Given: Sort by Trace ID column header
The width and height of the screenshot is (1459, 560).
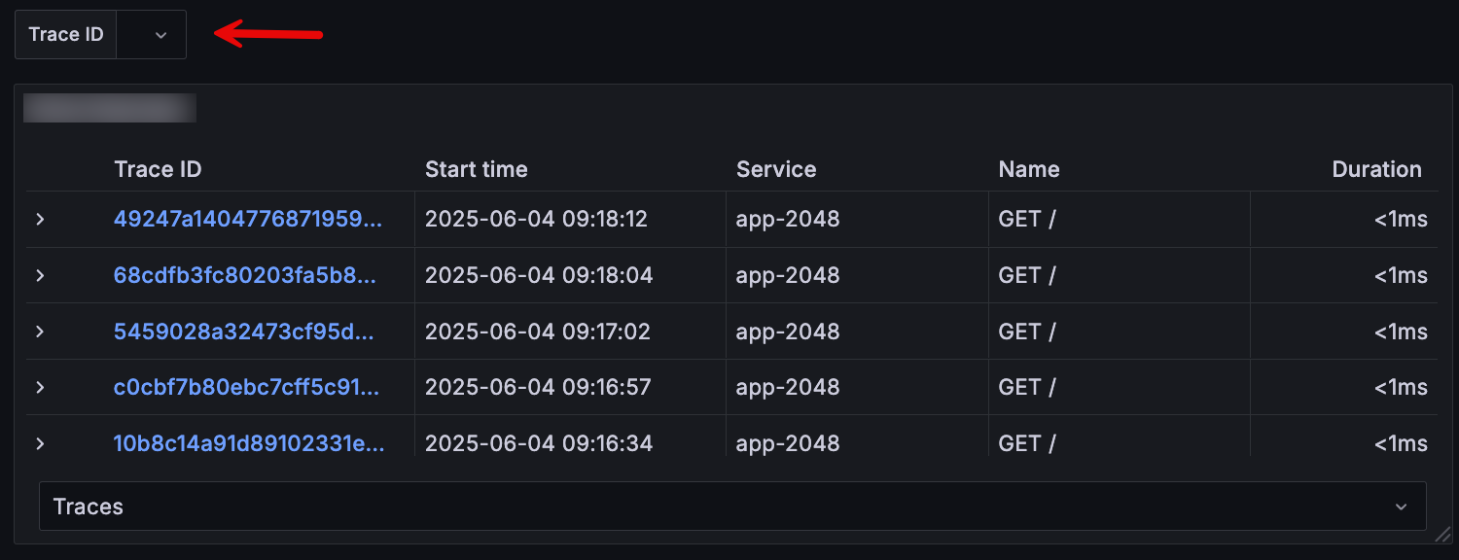Looking at the screenshot, I should [158, 169].
